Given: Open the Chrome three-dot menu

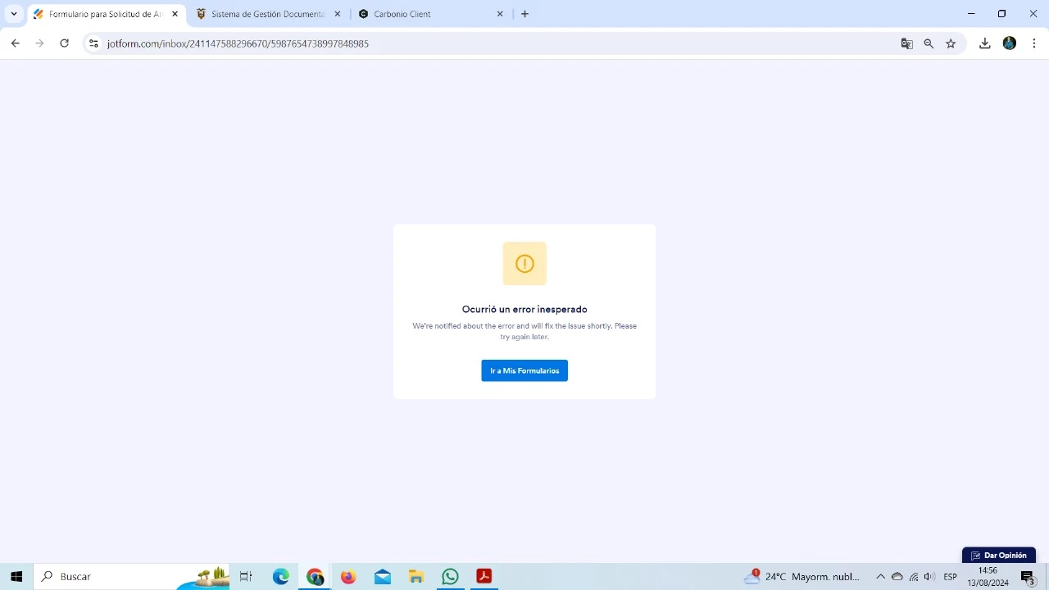Looking at the screenshot, I should (x=1034, y=43).
